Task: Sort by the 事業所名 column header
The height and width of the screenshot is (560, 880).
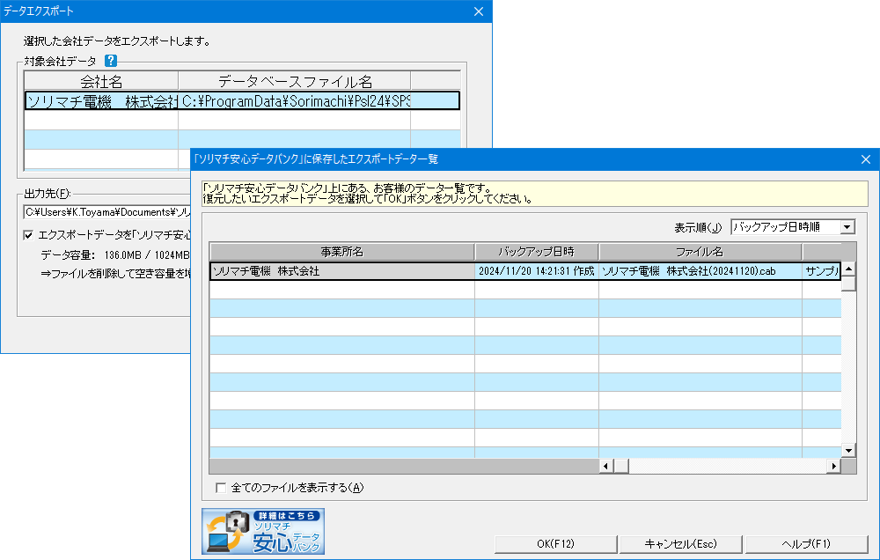Action: coord(341,252)
